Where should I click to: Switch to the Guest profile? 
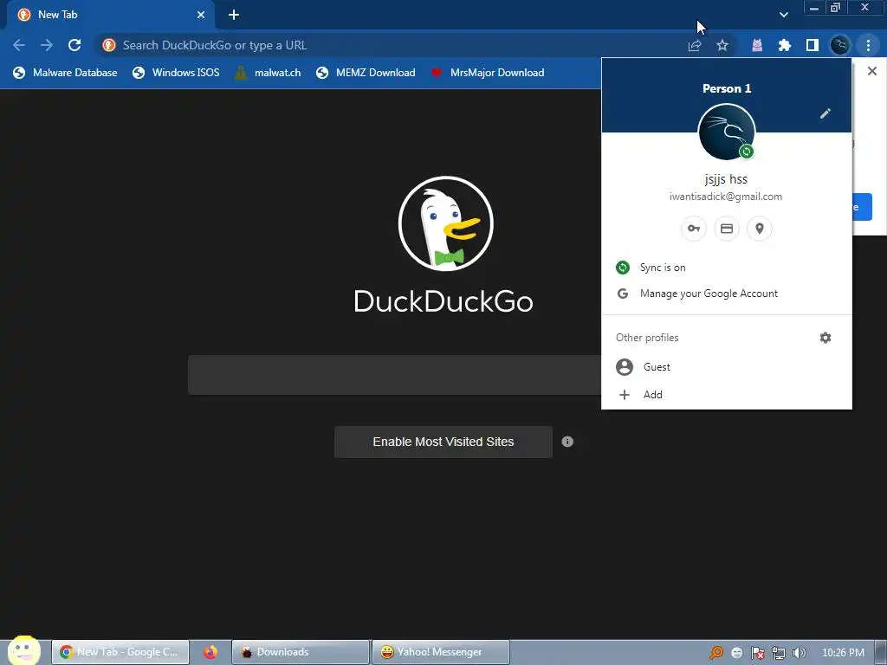tap(727, 367)
